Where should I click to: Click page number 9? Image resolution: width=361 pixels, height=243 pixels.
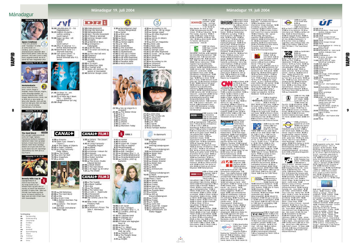(x=348, y=110)
